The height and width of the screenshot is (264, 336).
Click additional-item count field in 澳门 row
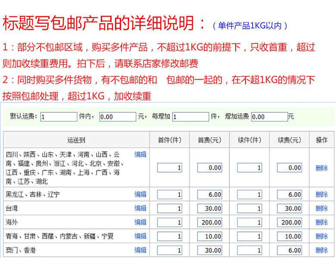pyautogui.click(x=249, y=250)
